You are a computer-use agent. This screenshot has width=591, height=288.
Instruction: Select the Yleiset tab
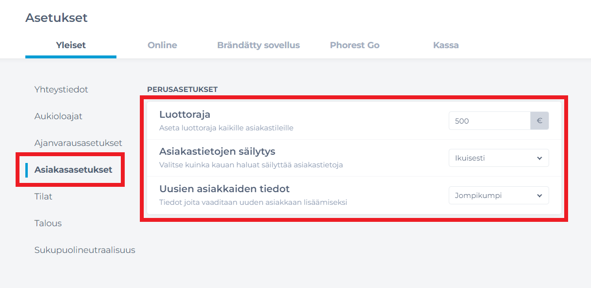[x=71, y=45]
